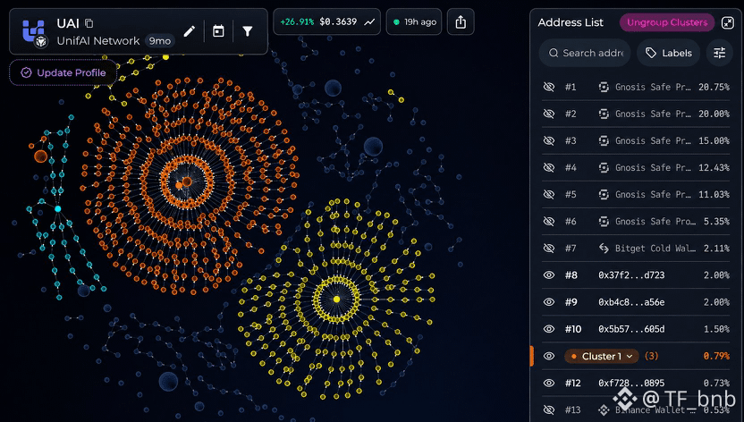This screenshot has height=422, width=744.
Task: Hide address #9 0xb4c8...a56e
Action: [x=549, y=302]
